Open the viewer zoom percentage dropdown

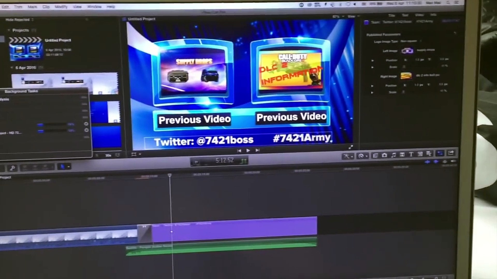[338, 17]
